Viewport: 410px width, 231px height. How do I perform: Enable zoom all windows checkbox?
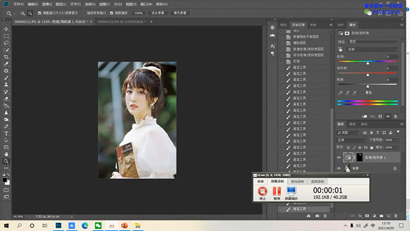[84, 13]
